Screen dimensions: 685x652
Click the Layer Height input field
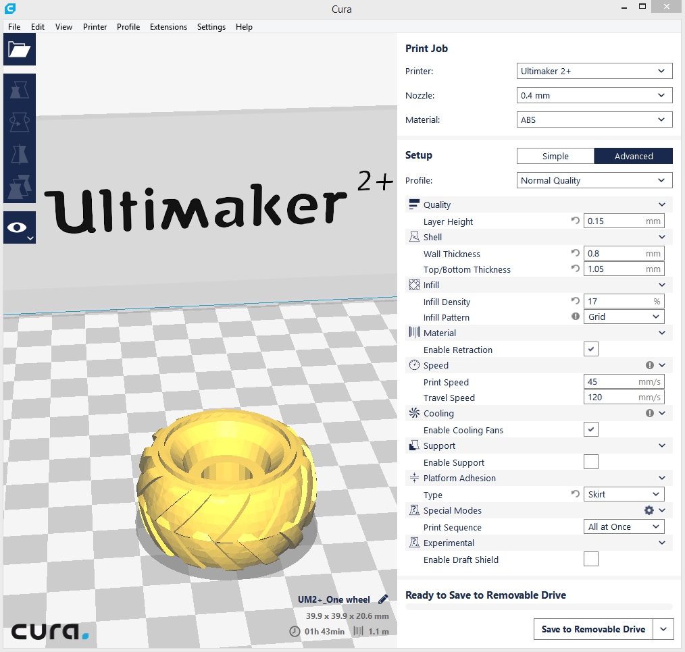click(624, 221)
